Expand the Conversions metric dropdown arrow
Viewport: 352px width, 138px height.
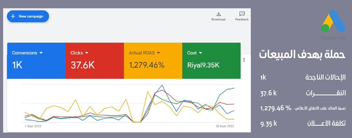pos(41,53)
